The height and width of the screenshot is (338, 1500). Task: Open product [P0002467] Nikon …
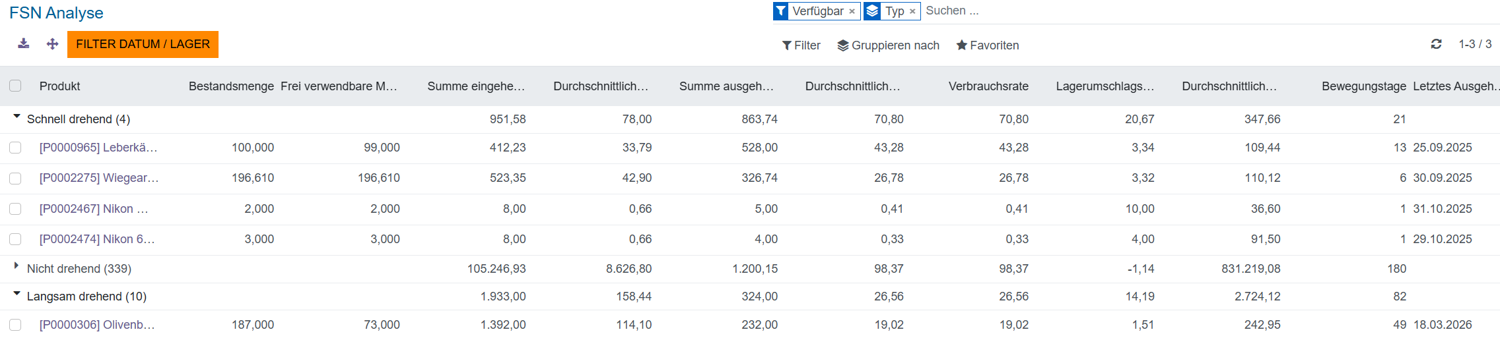point(94,209)
